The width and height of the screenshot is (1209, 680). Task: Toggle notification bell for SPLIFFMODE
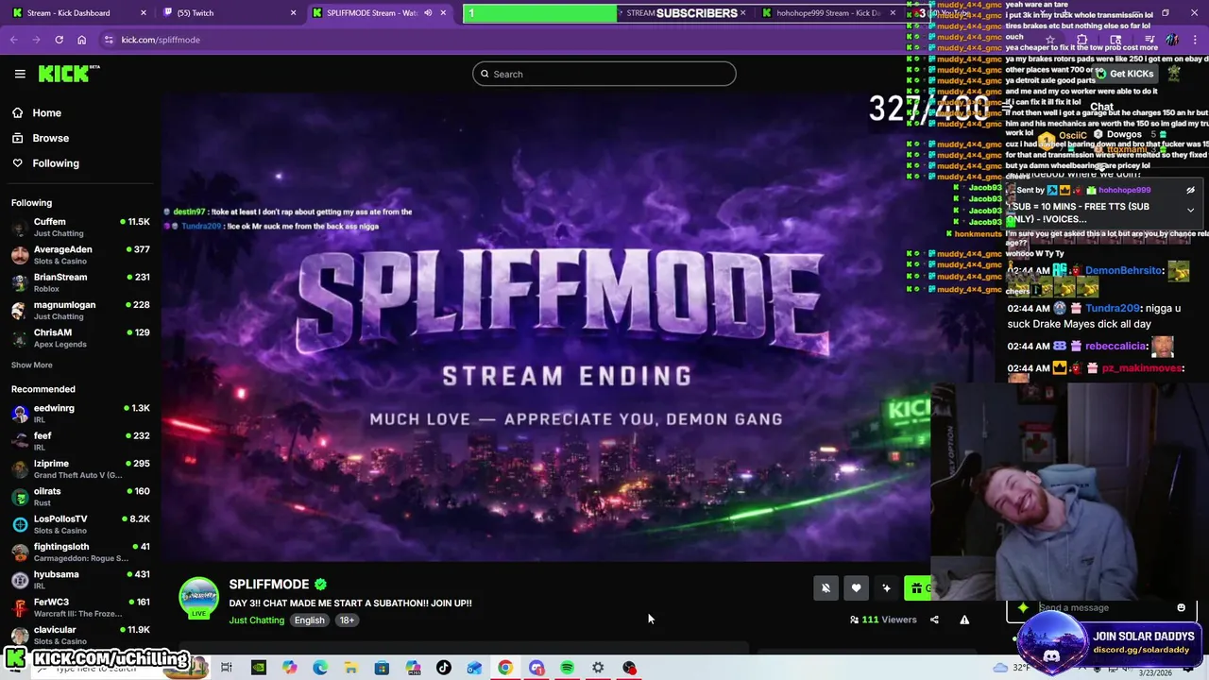826,588
